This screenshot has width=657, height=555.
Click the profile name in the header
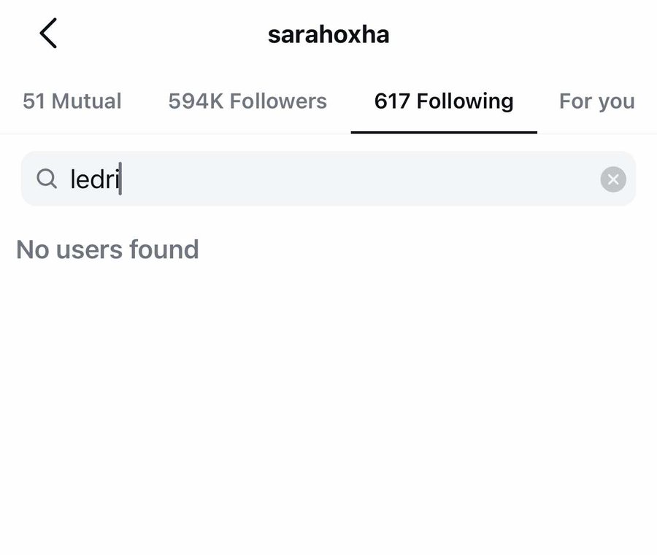328,34
